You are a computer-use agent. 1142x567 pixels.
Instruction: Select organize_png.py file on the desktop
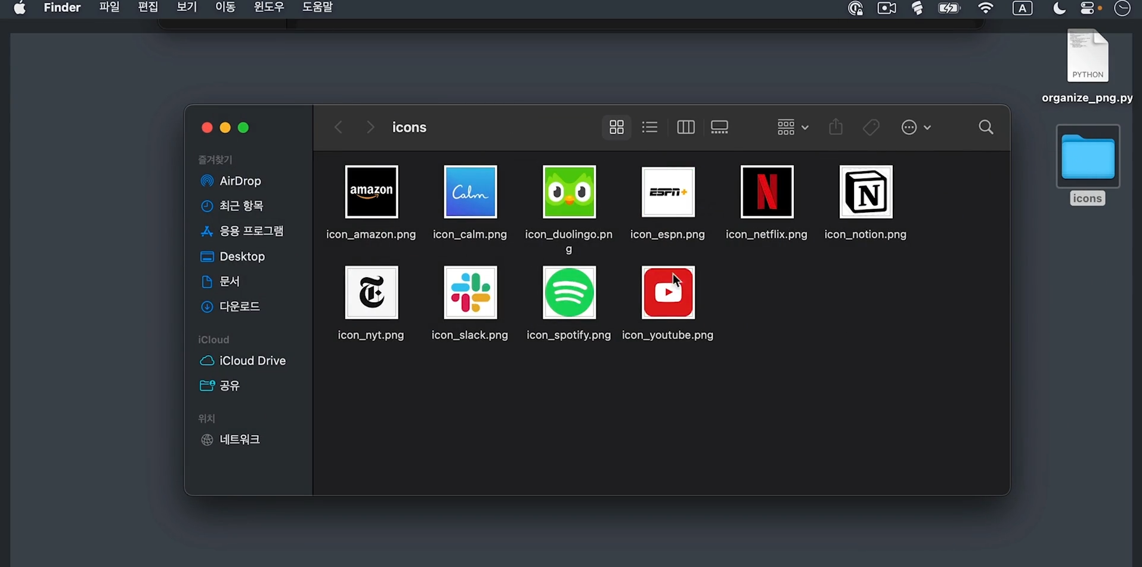1087,66
